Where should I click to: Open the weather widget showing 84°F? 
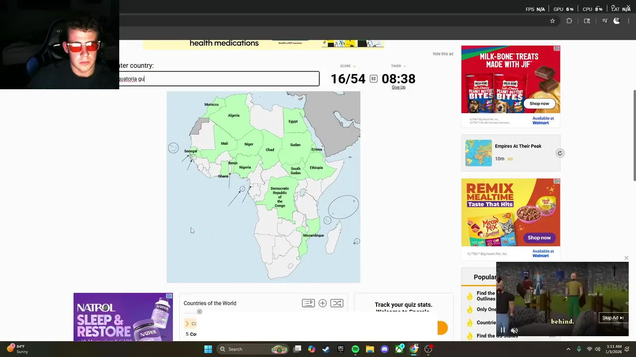point(17,349)
